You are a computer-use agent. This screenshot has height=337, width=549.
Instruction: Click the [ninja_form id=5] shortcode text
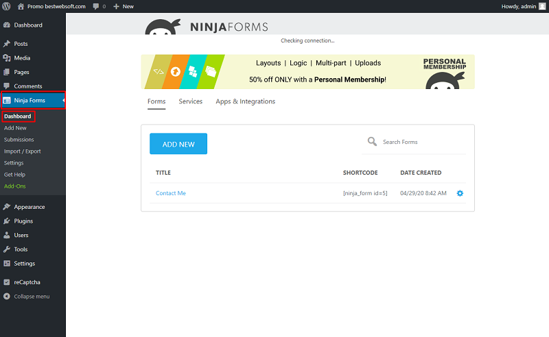coord(365,193)
